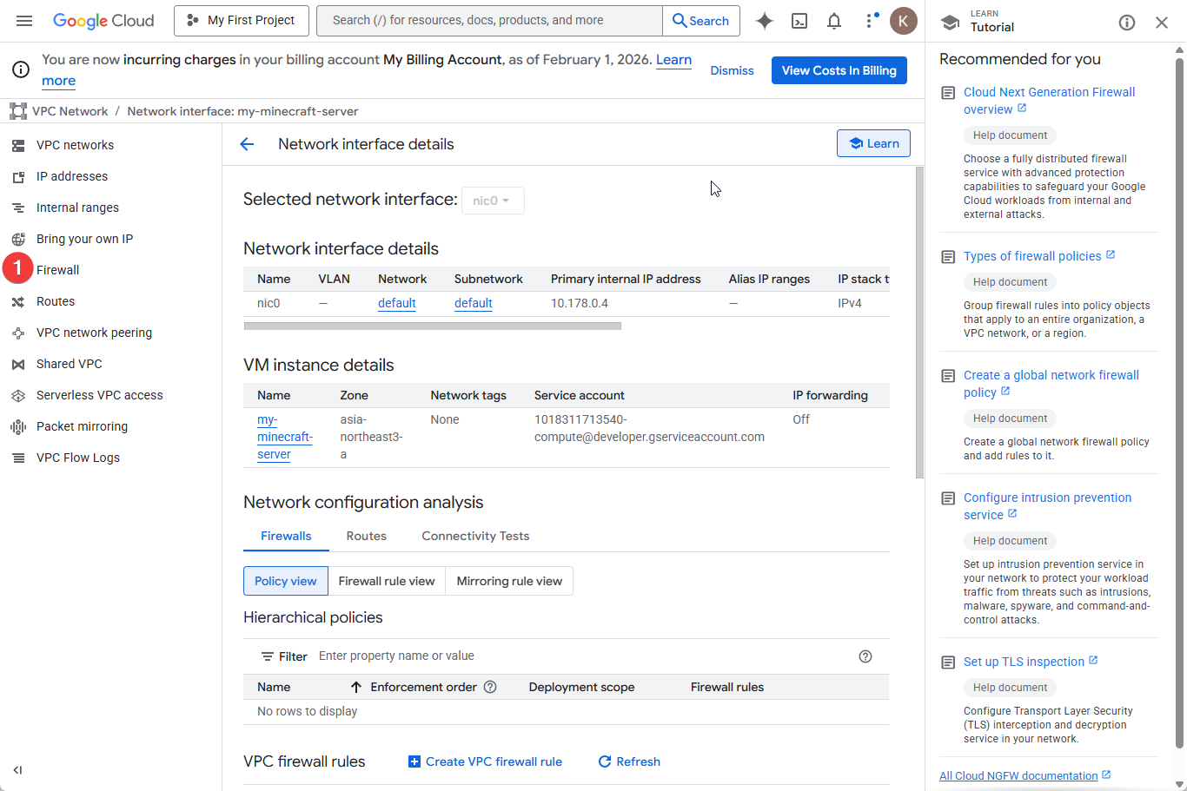Switch to the Firewalls tab
The image size is (1187, 791).
coord(286,536)
